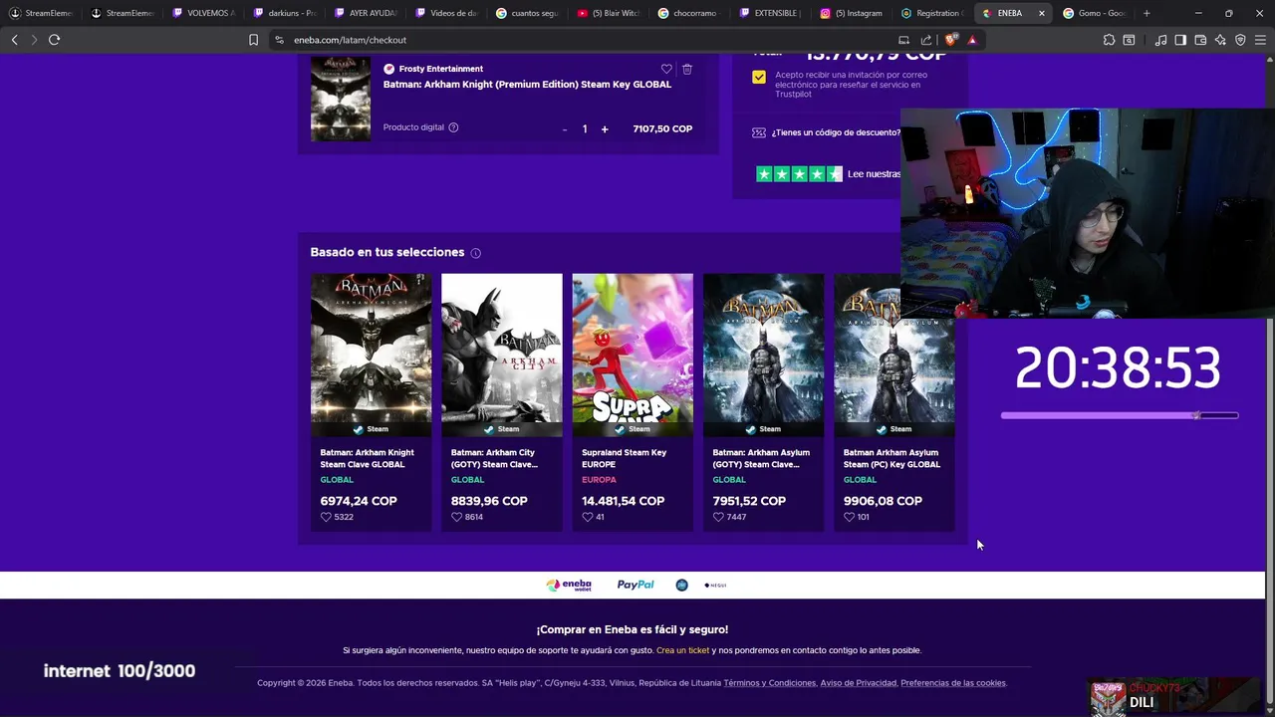The height and width of the screenshot is (717, 1275).
Task: Switch to the AYER AYUDA tab
Action: 366,13
